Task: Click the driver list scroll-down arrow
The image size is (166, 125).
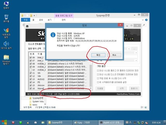Action: (91, 88)
